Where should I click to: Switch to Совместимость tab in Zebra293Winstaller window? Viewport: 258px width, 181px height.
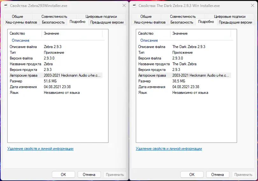54,17
